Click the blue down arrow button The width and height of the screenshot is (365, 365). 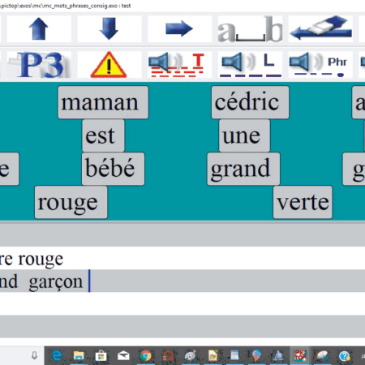point(109,29)
